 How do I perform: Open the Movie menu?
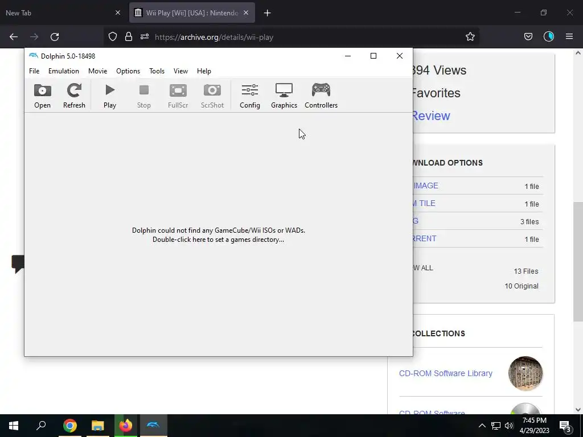(x=98, y=71)
